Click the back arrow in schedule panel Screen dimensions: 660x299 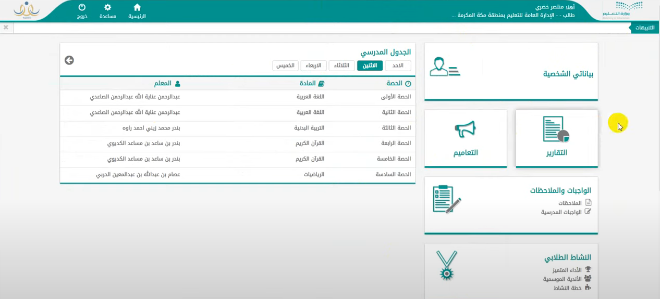point(69,60)
